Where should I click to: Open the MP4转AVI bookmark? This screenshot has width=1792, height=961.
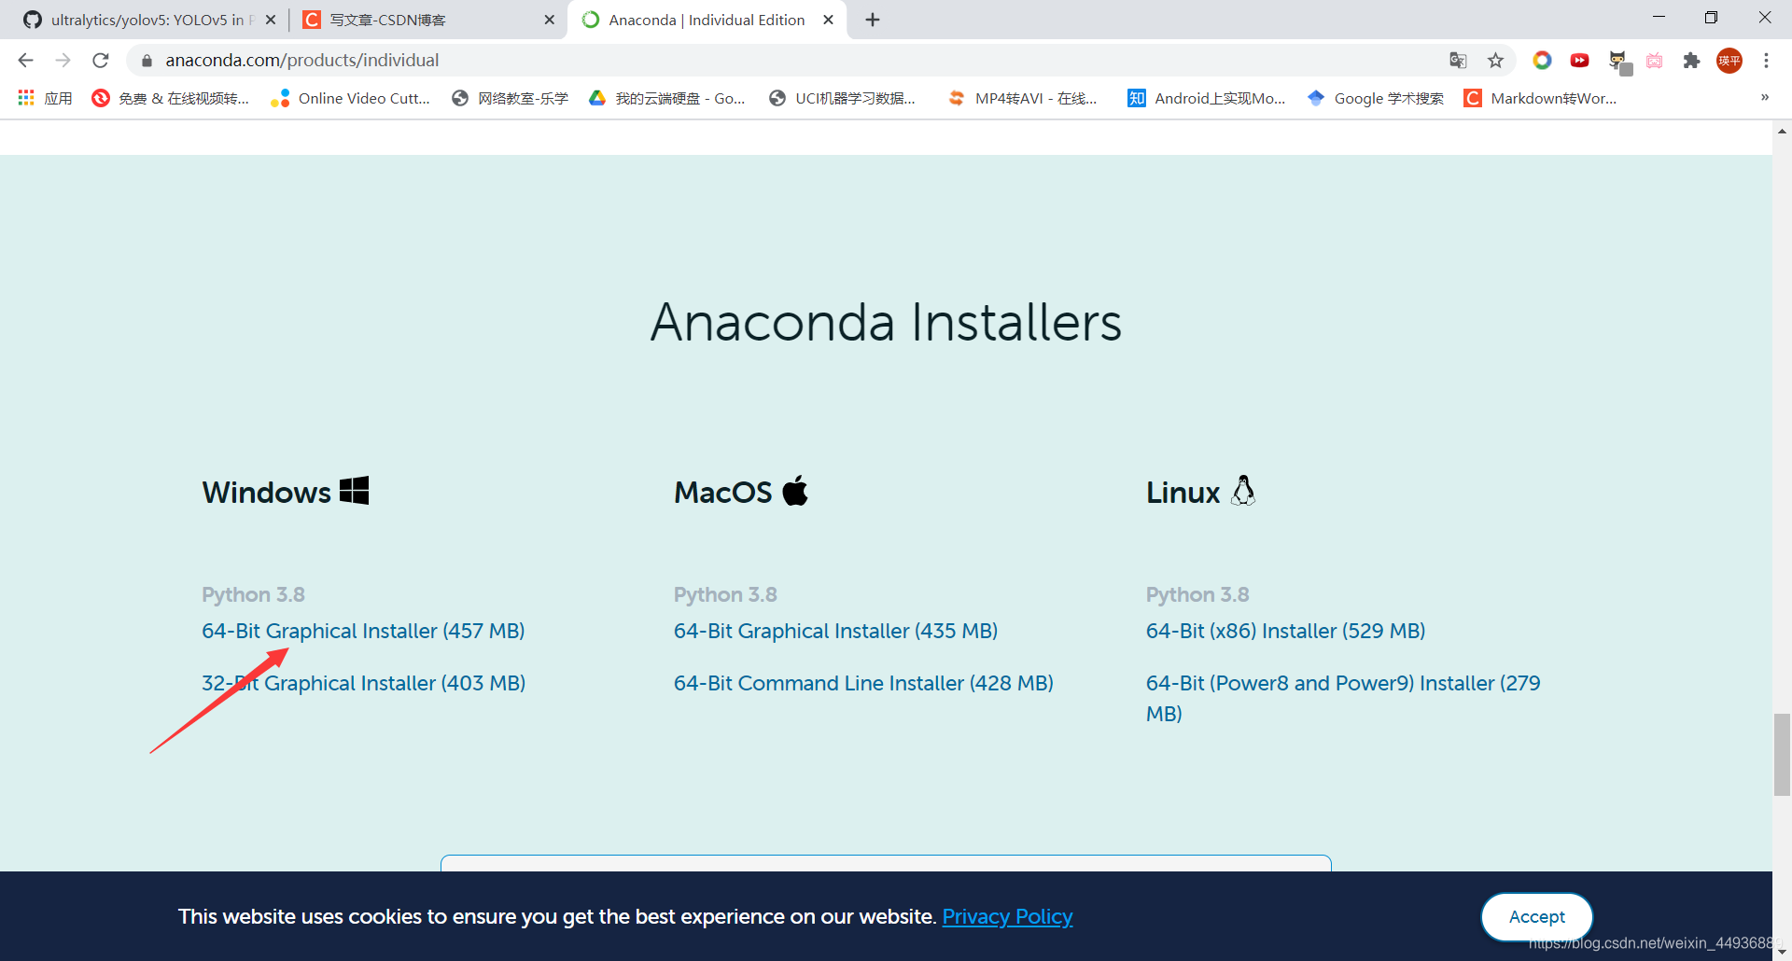click(1023, 98)
